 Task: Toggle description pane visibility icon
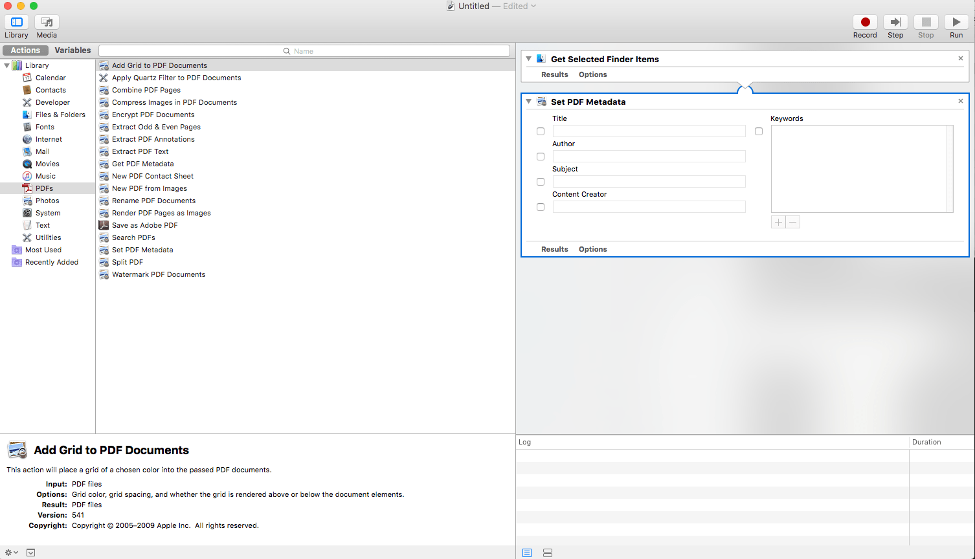30,553
